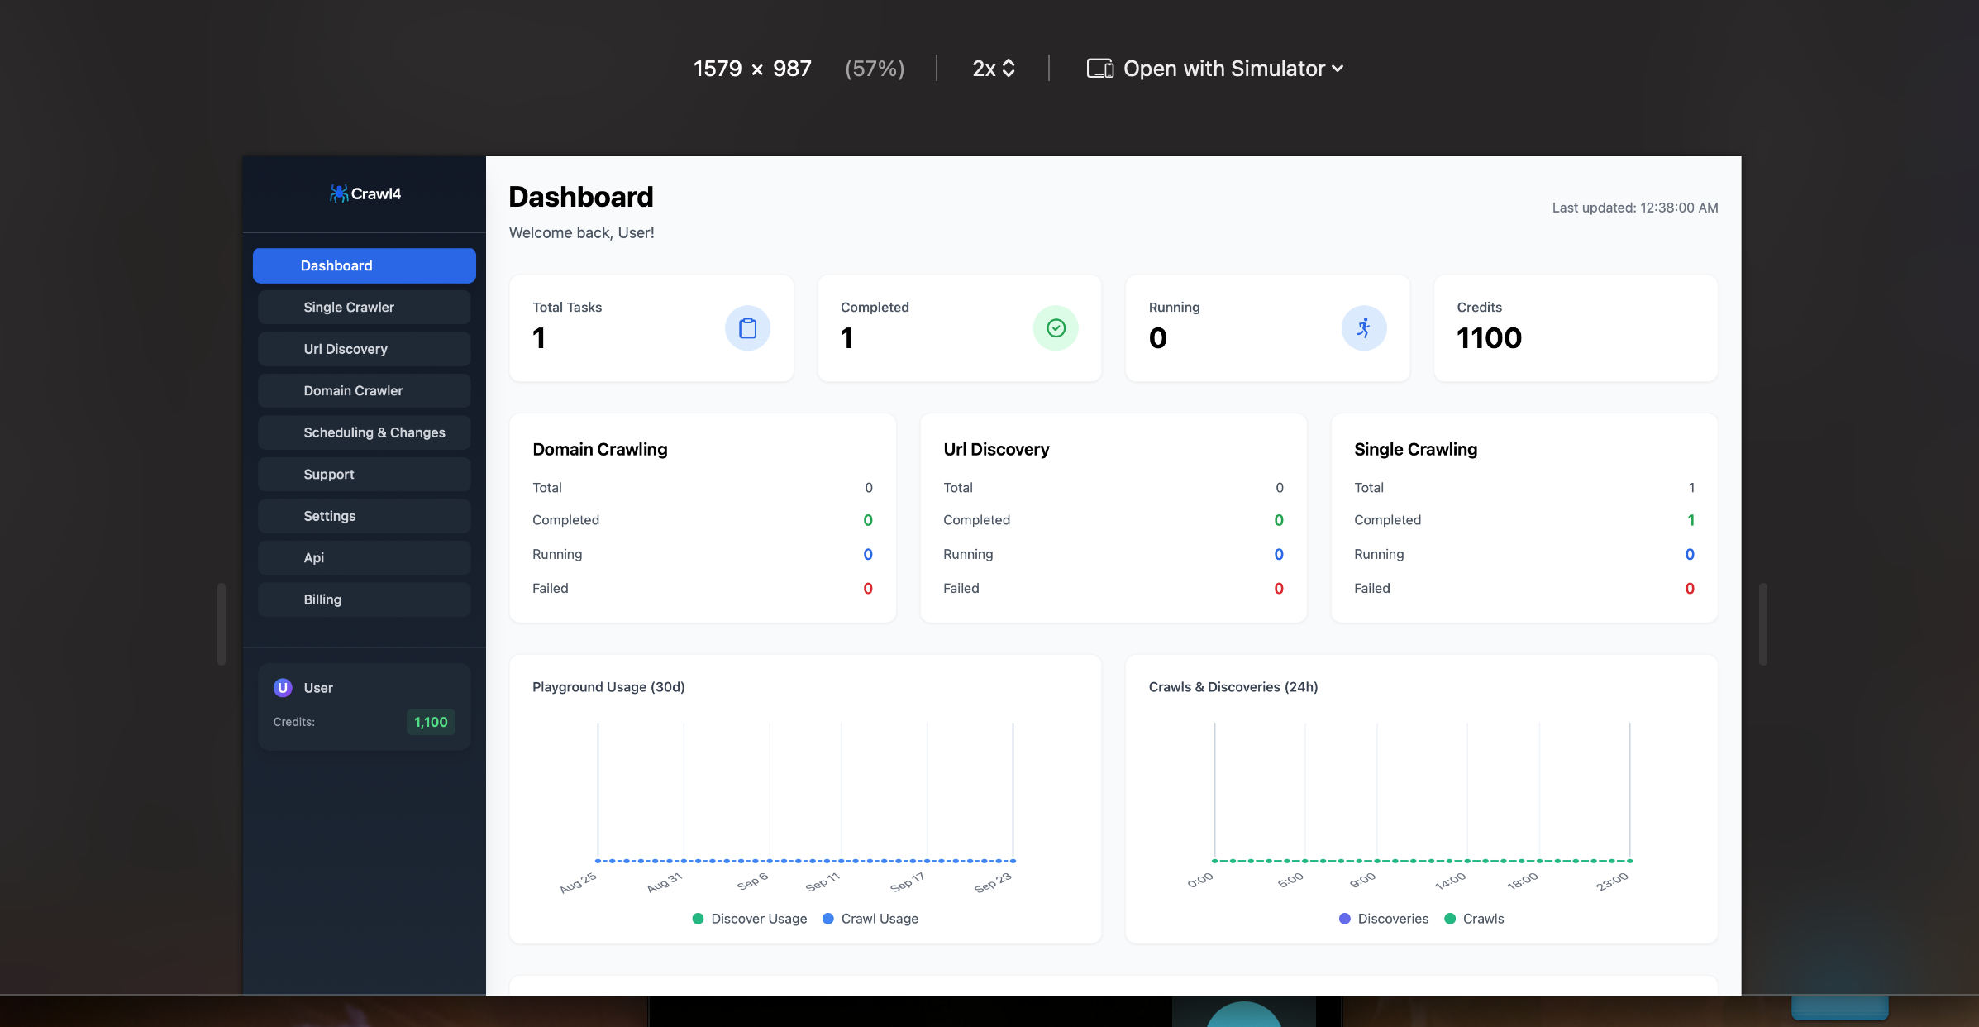Click the green Crawls legend dot

click(1449, 919)
